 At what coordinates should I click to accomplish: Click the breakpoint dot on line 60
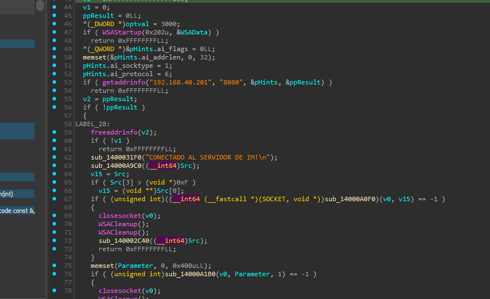(55, 140)
